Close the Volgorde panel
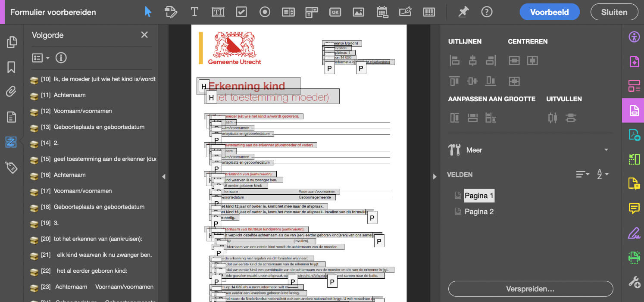This screenshot has height=302, width=644. [x=144, y=35]
